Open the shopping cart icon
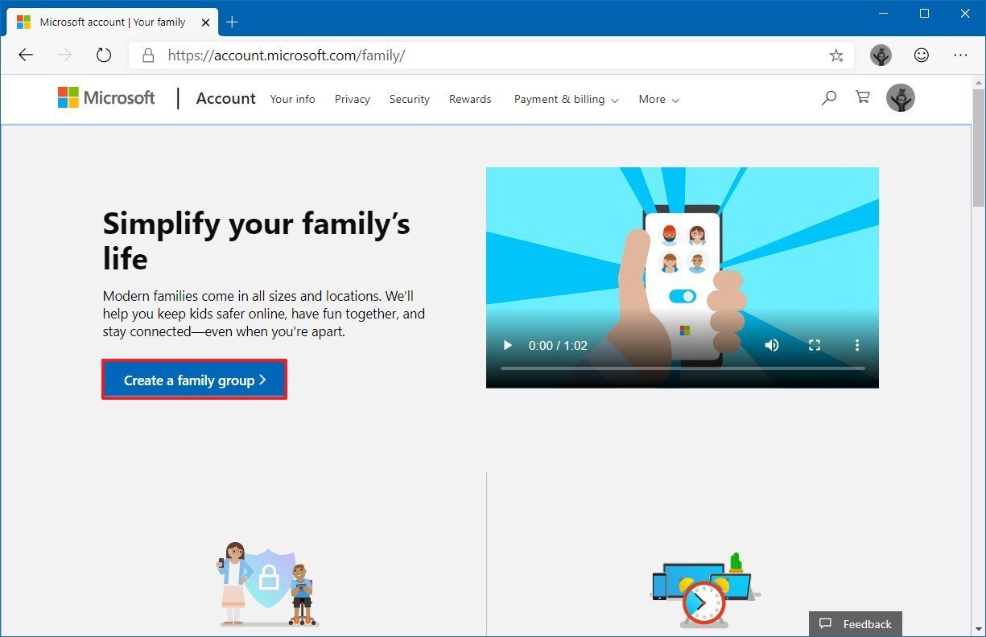The image size is (986, 637). 863,98
